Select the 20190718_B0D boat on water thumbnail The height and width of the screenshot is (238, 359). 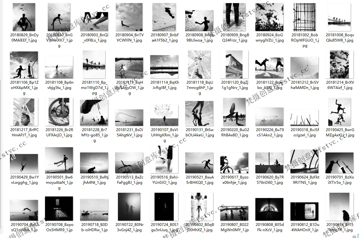pos(94,210)
